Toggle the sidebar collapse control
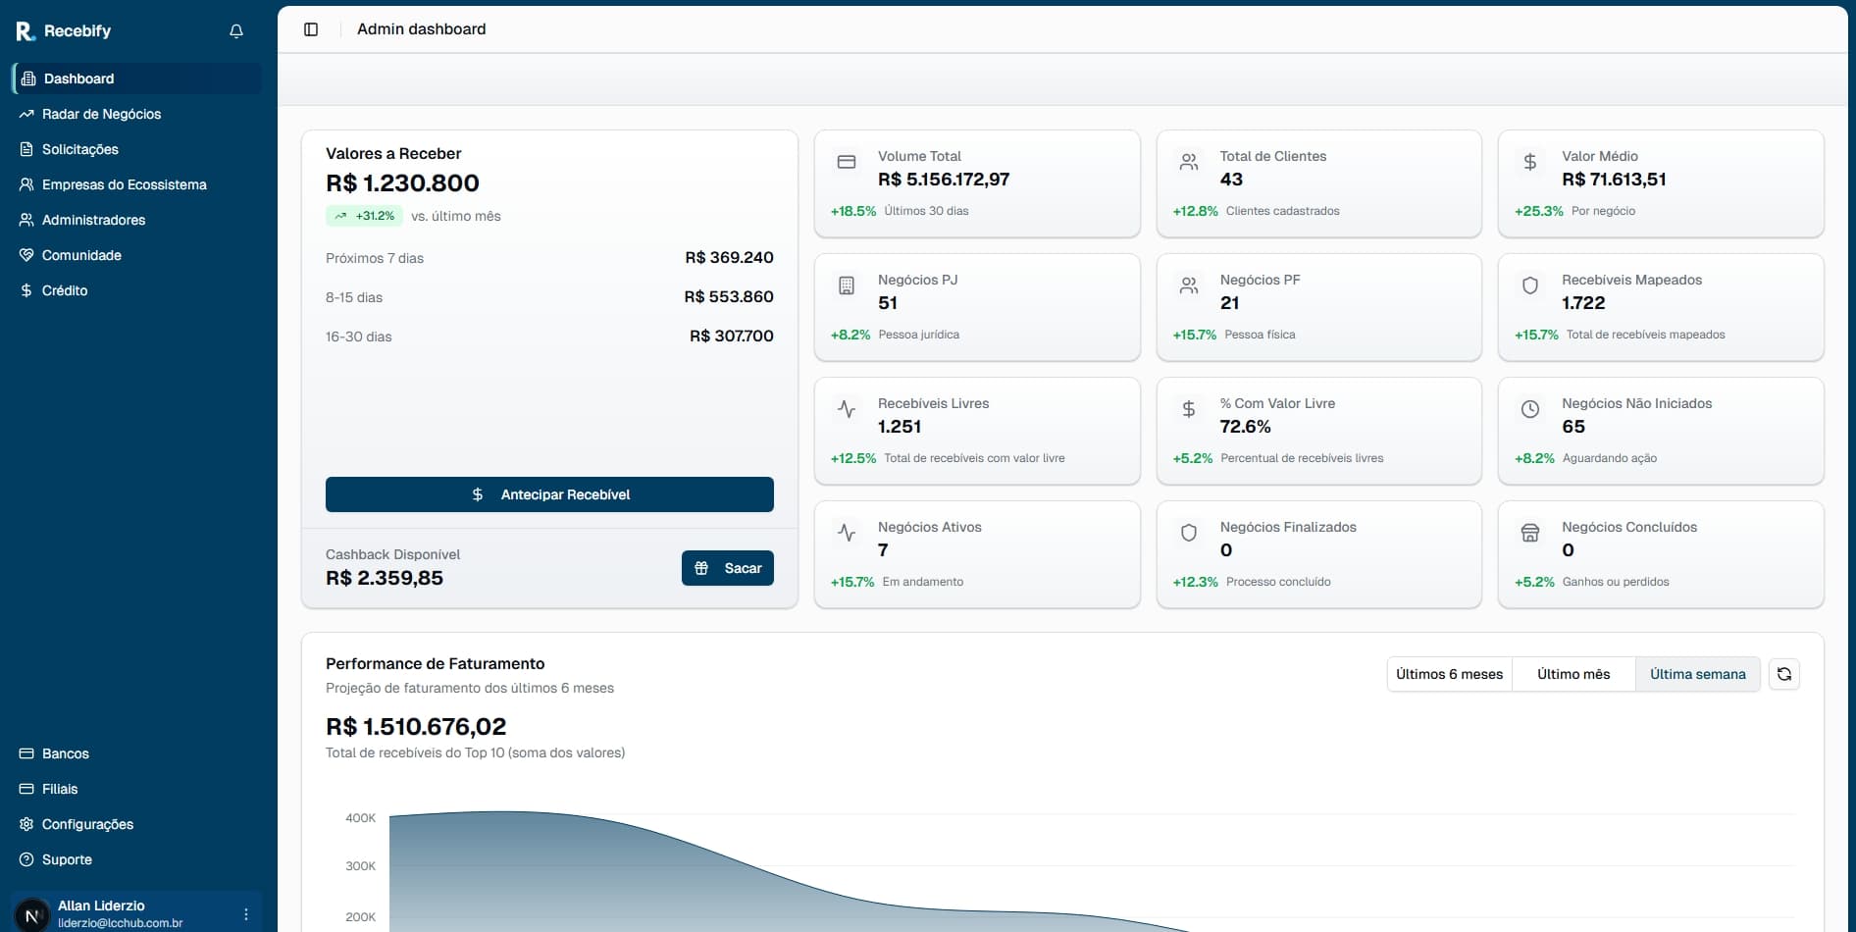The height and width of the screenshot is (932, 1856). click(x=311, y=29)
